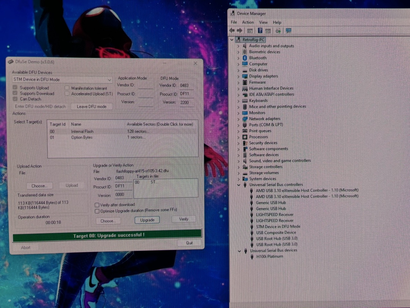Toggle the Manifestation tolerant checkbox
410x308 pixels.
(x=67, y=88)
